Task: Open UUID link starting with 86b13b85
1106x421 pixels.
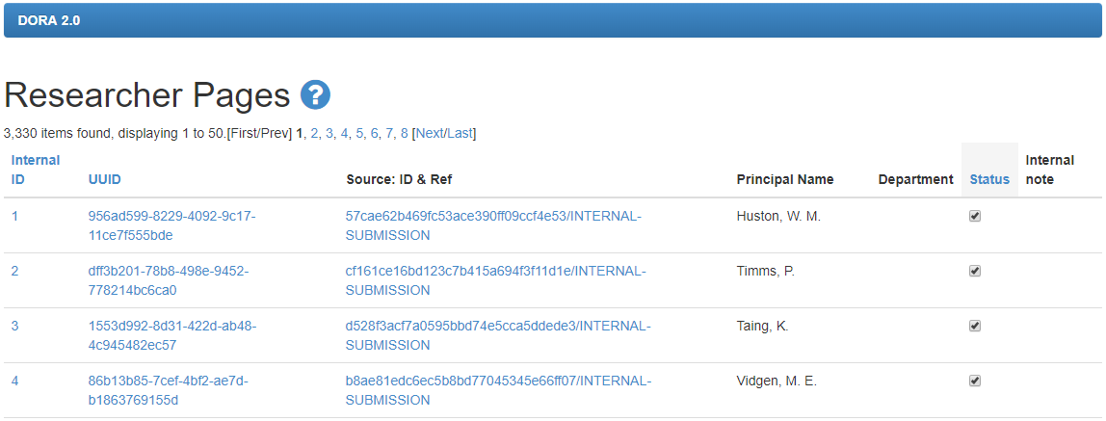Action: pyautogui.click(x=169, y=391)
